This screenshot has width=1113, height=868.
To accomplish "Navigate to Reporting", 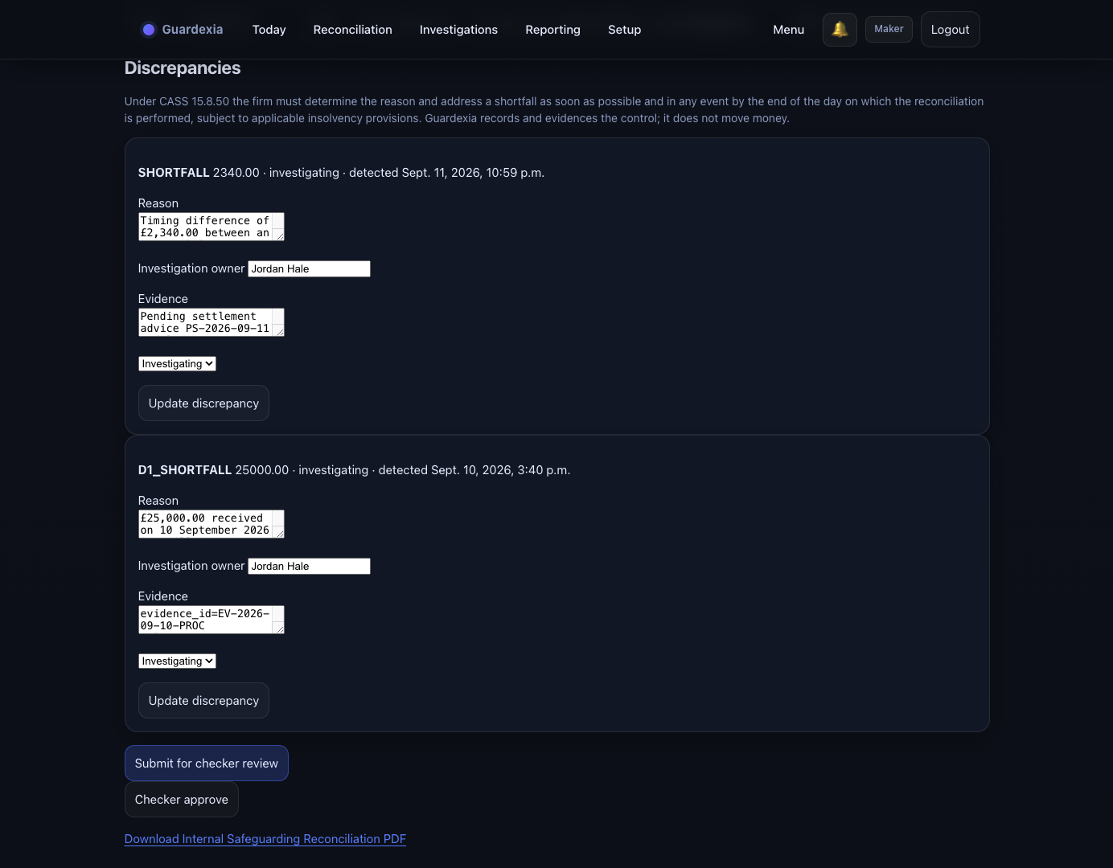I will tap(552, 30).
